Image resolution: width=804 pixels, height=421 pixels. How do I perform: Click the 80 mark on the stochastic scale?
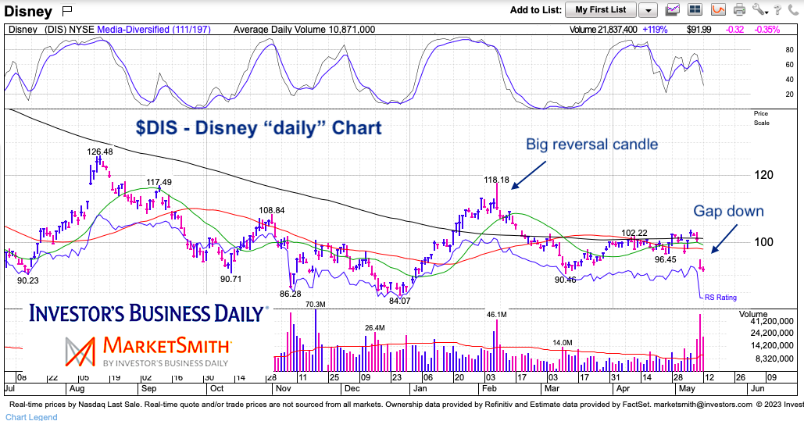click(790, 50)
